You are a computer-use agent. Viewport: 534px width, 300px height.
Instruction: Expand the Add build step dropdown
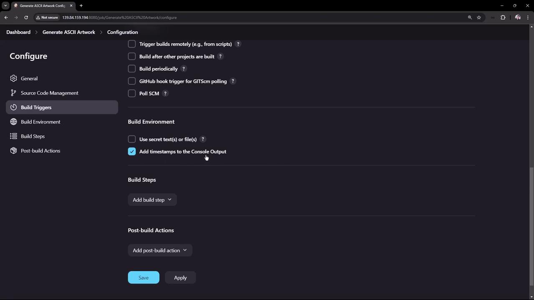152,200
